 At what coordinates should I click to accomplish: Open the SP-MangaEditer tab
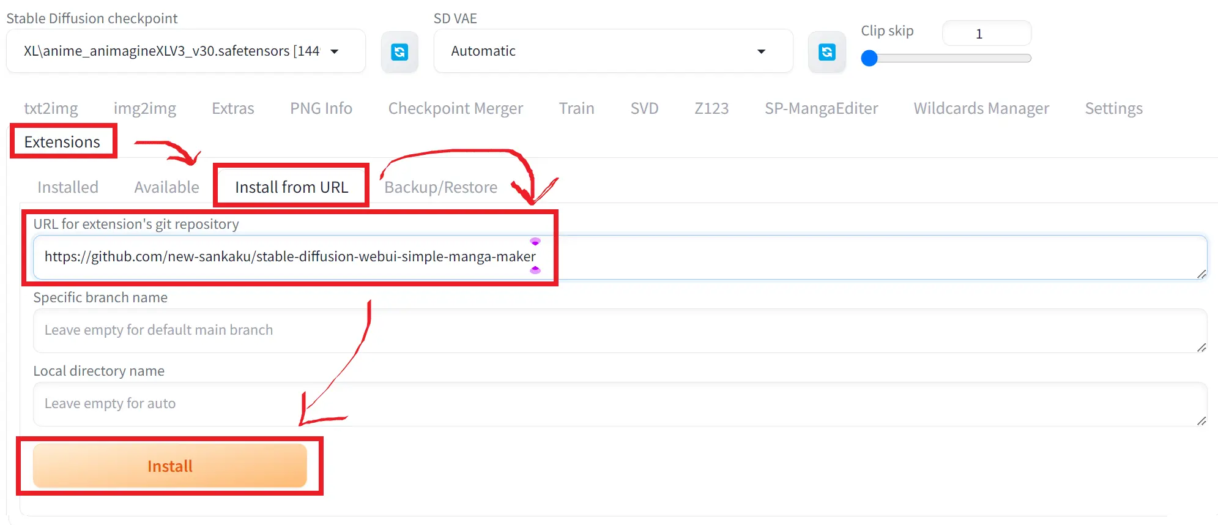(x=822, y=108)
